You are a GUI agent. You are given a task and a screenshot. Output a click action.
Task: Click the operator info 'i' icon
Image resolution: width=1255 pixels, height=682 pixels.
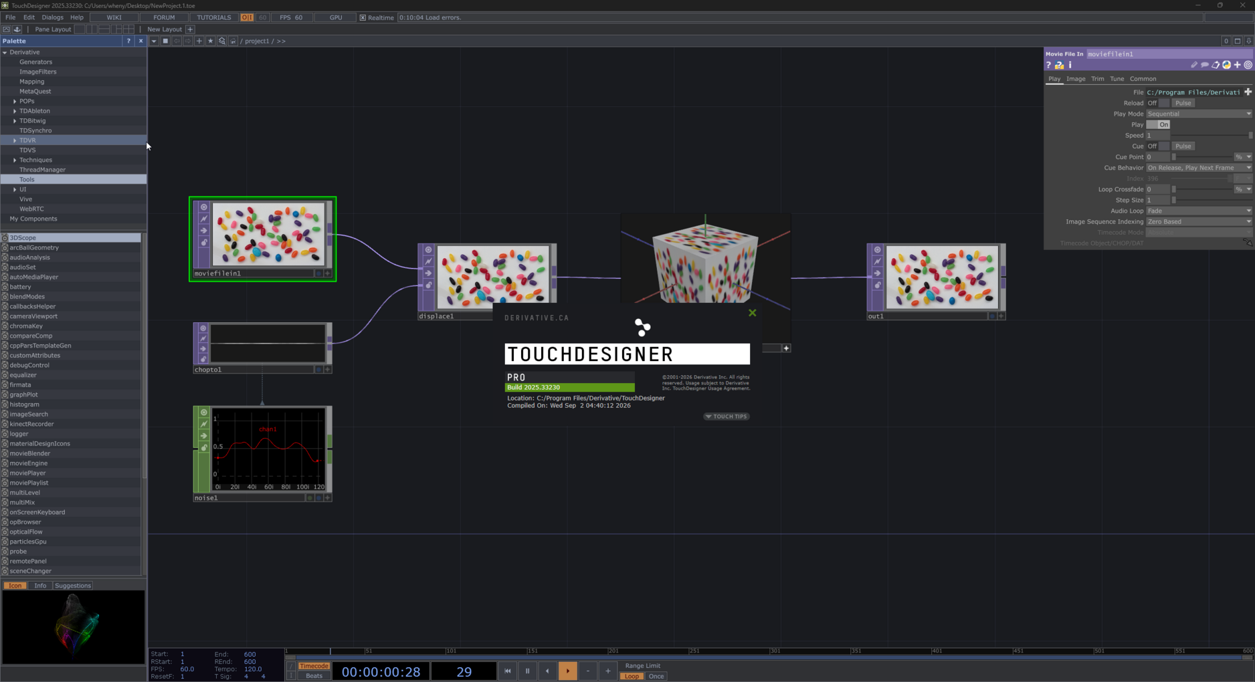(1070, 65)
